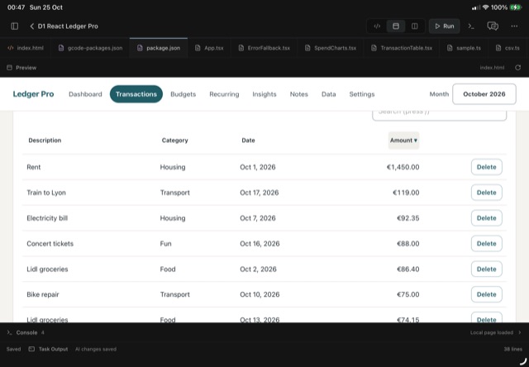Image resolution: width=529 pixels, height=367 pixels.
Task: Open the ErrorFallback.tsx tab
Action: pyautogui.click(x=264, y=48)
